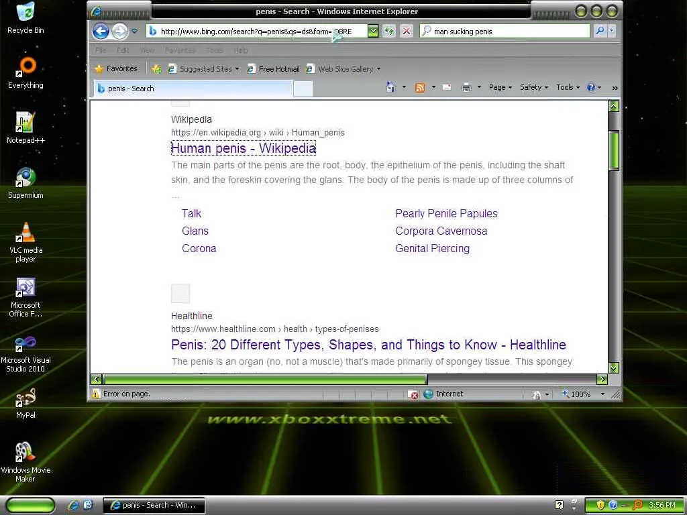This screenshot has width=687, height=515.
Task: Expand the Home button dropdown arrow
Action: [404, 87]
